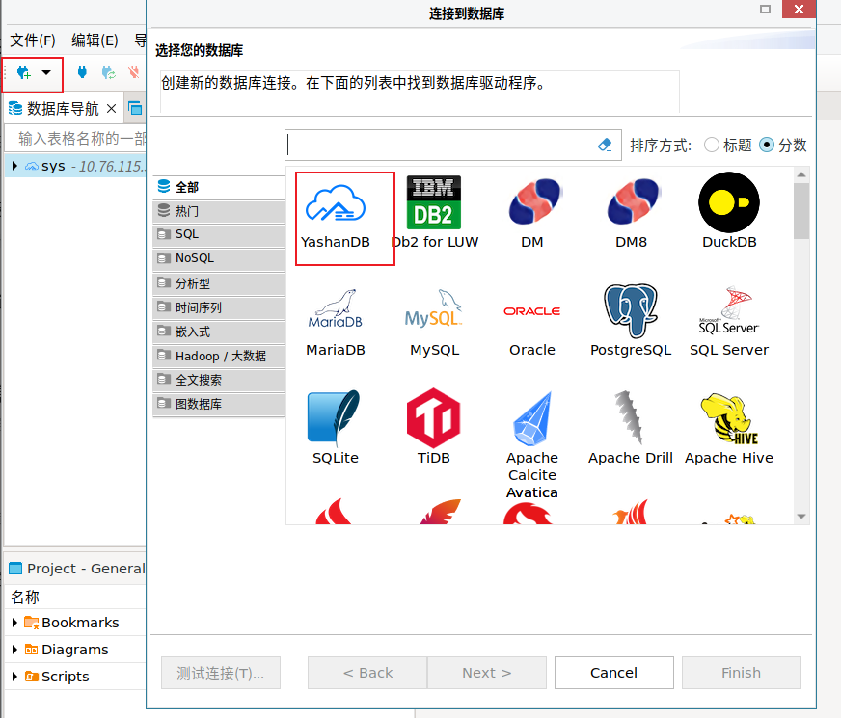The height and width of the screenshot is (718, 841).
Task: Switch to SQL category
Action: point(219,235)
